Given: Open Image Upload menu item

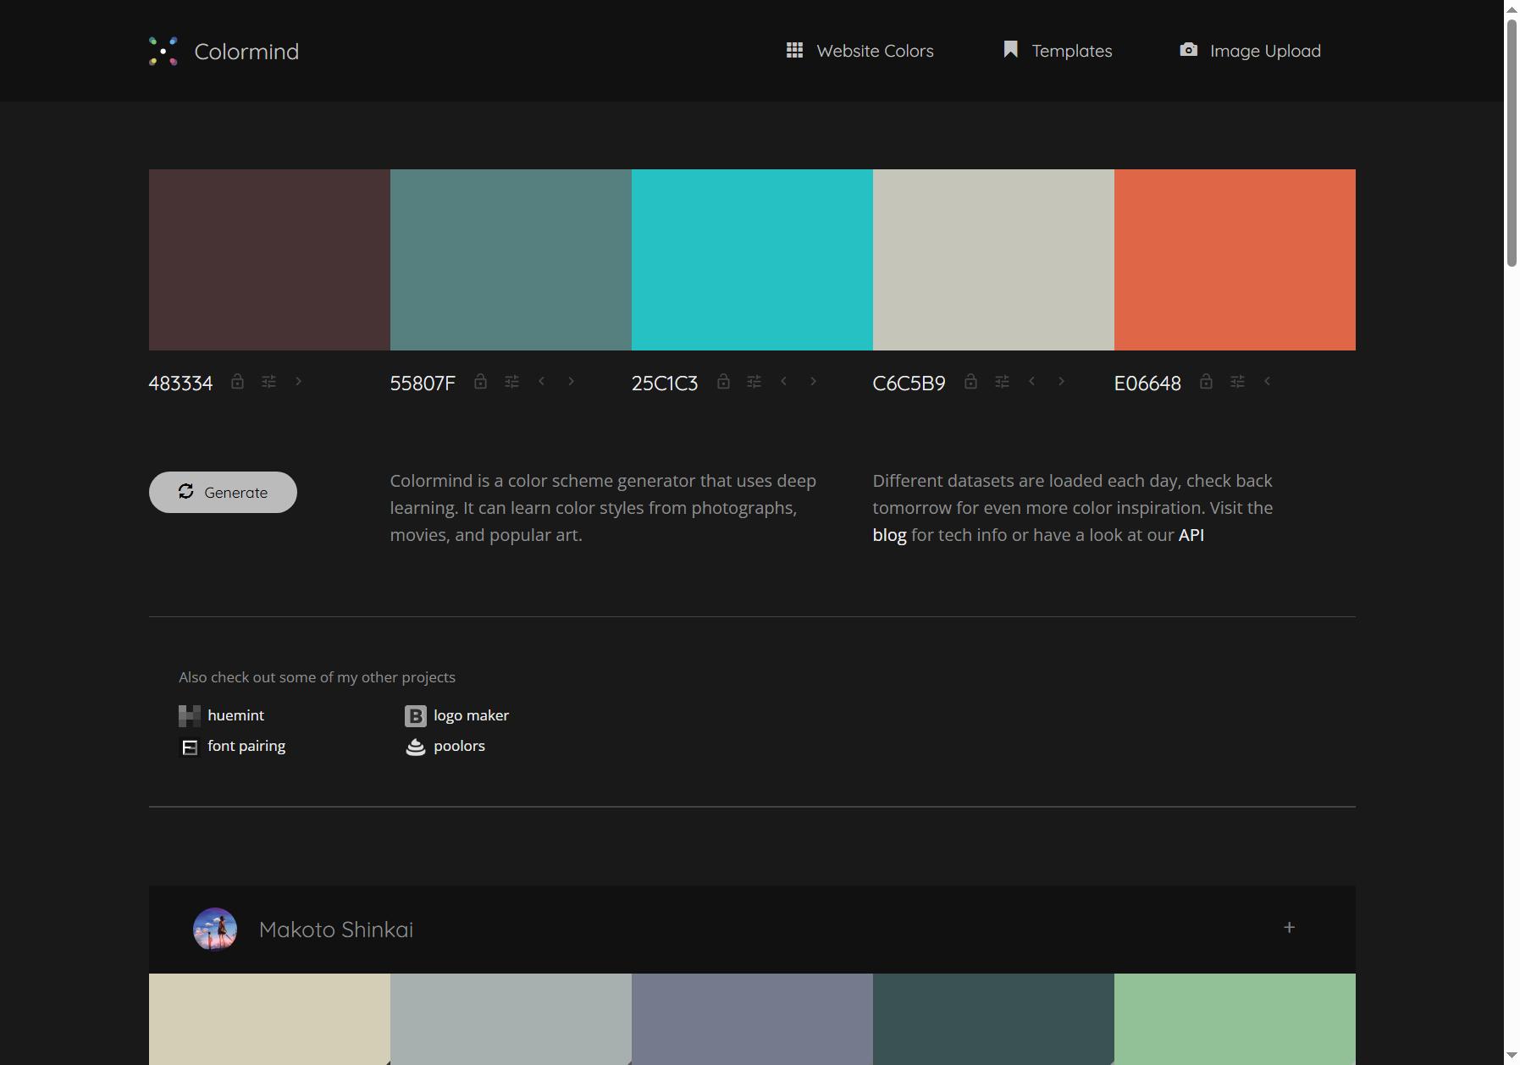Looking at the screenshot, I should coord(1250,51).
